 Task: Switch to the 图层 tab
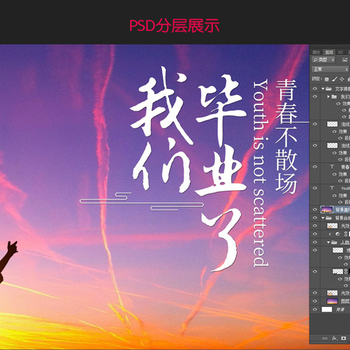329,52
